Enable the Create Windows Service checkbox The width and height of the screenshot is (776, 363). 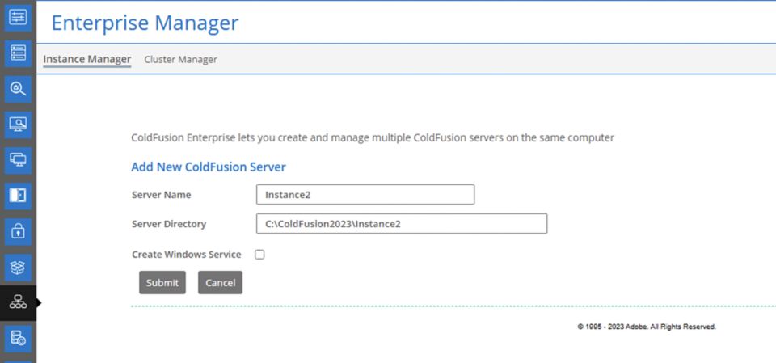point(259,254)
